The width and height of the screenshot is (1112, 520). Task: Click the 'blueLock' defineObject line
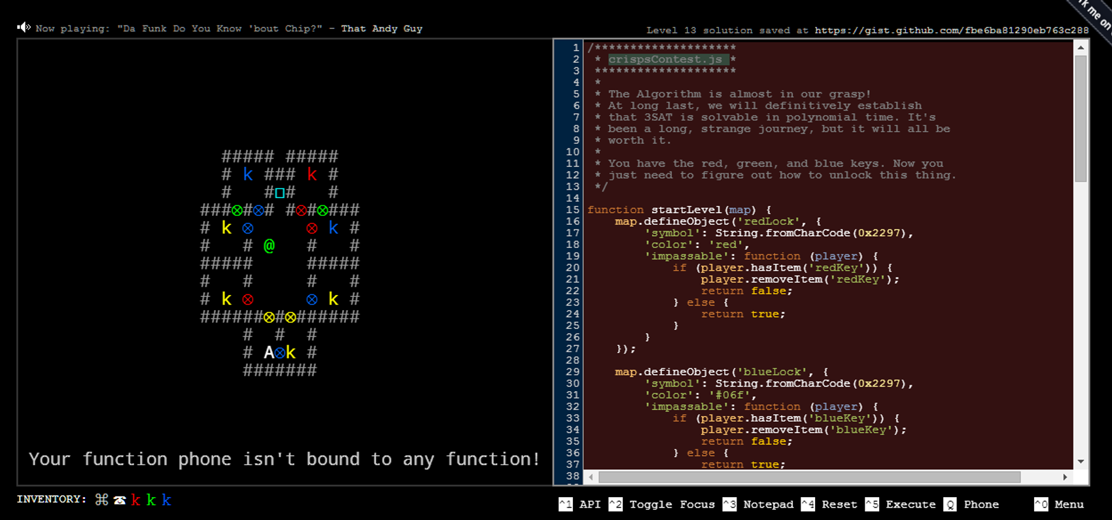click(x=721, y=372)
